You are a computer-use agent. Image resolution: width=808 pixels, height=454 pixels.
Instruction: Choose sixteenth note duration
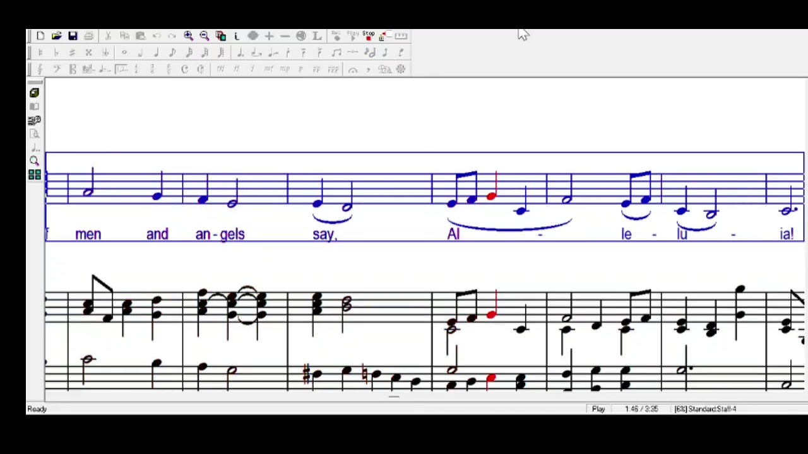189,52
